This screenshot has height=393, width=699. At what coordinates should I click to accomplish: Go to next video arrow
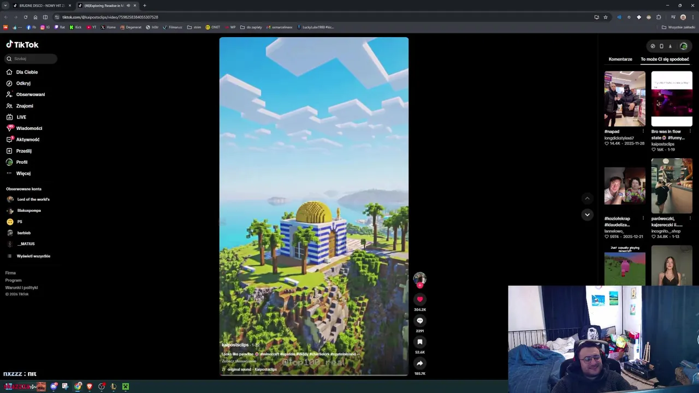click(587, 215)
